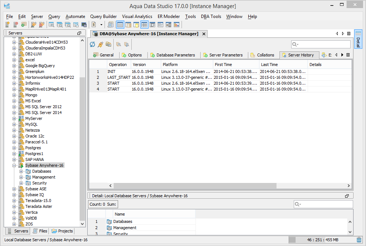Click the bar chart icon in main toolbar
Screen dimensions: 366x246
176,25
